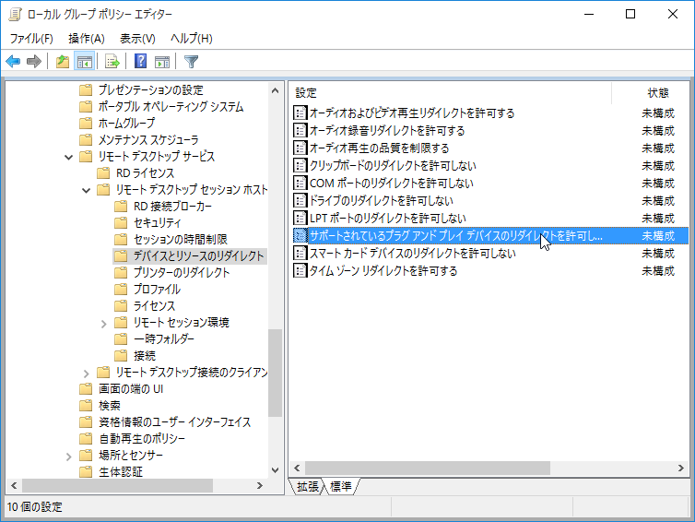Click the settings list horizontal scrollbar thumb
The image size is (695, 522).
(428, 468)
